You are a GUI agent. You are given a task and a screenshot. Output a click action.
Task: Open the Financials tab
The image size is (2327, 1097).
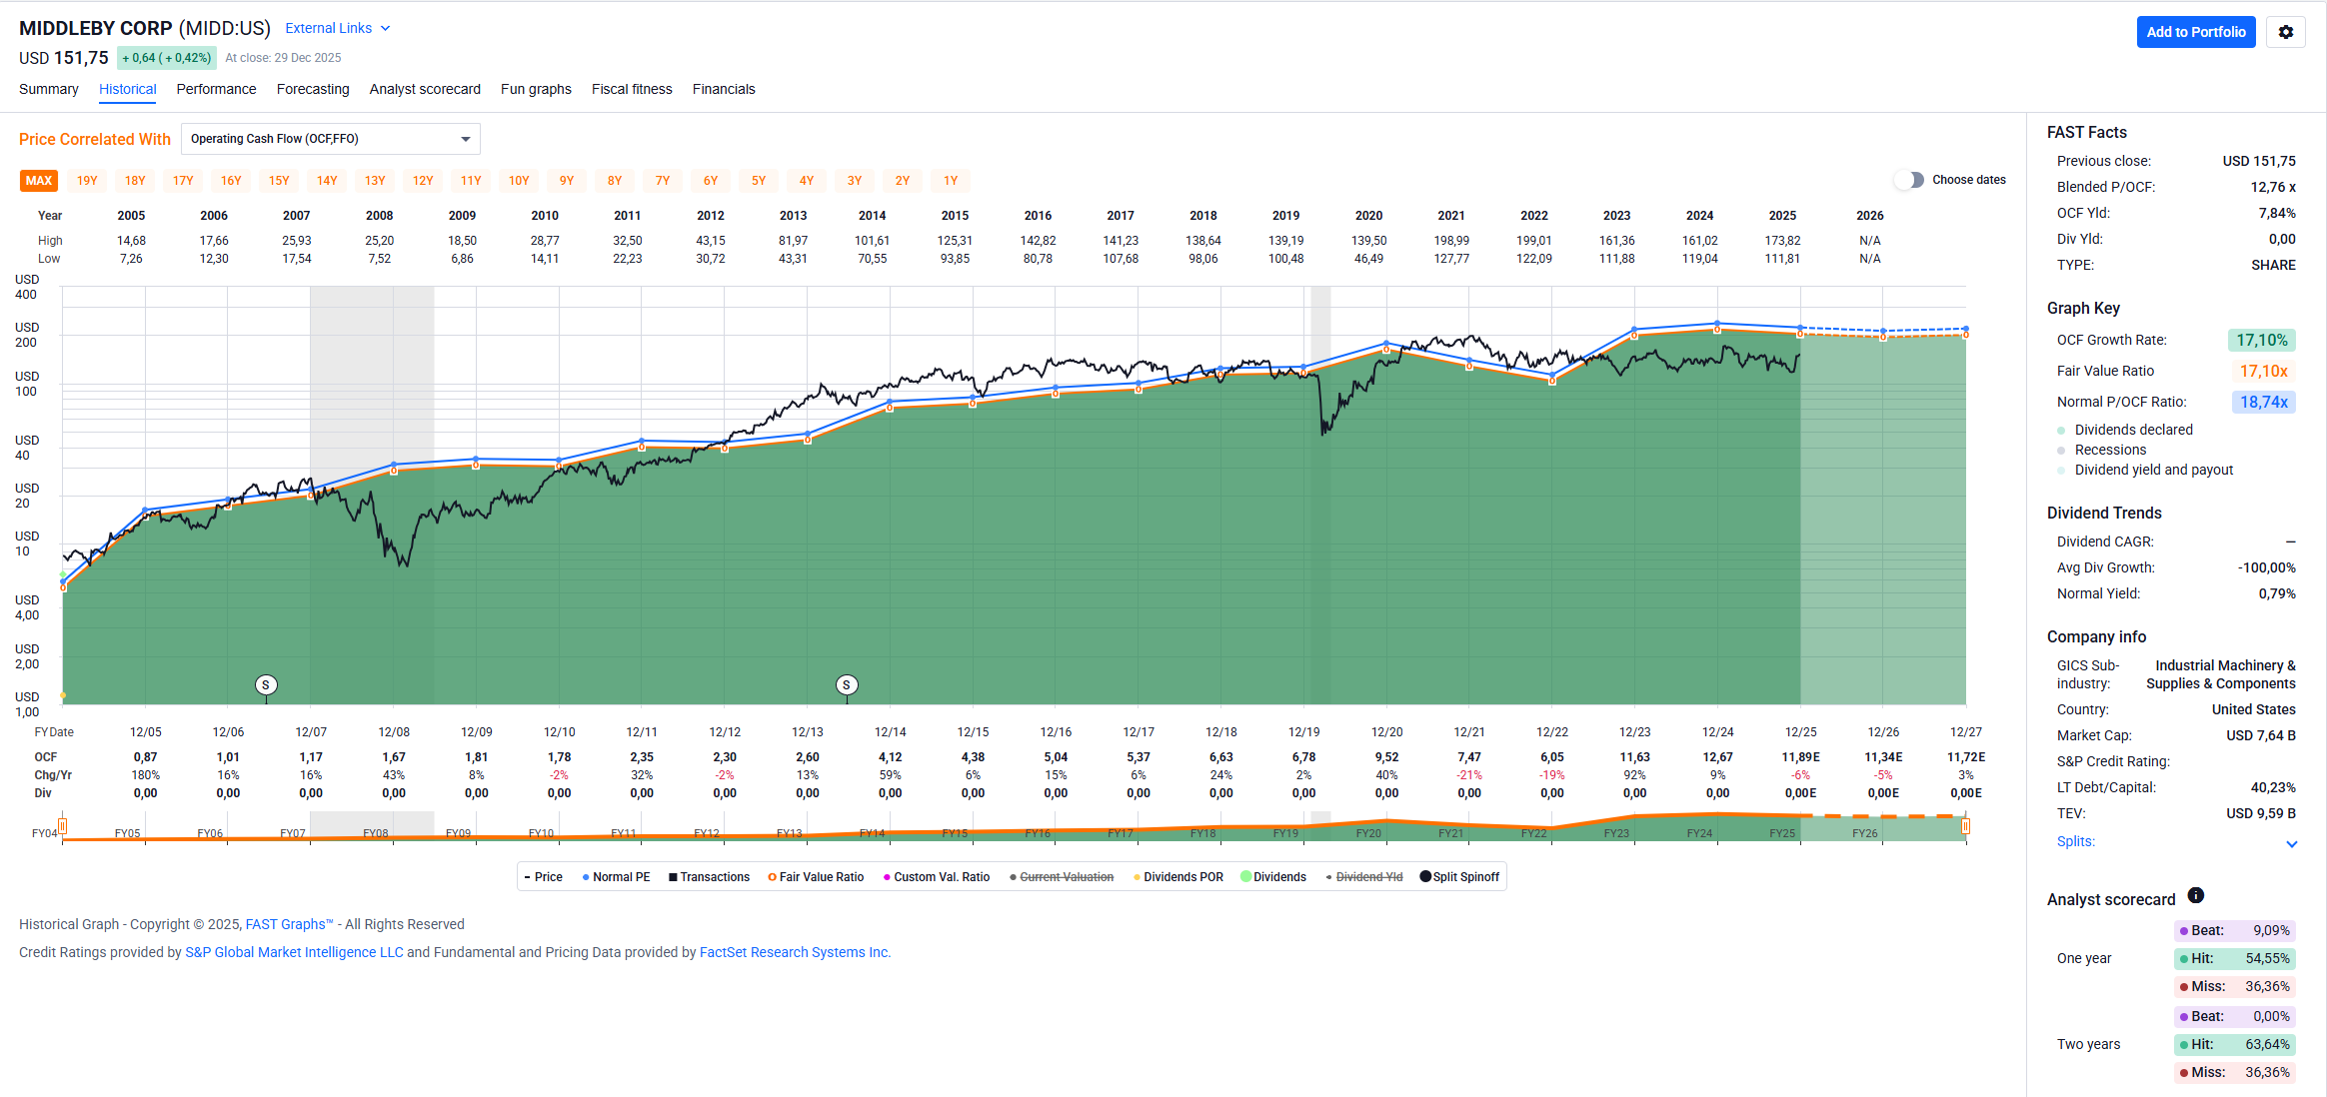(x=723, y=89)
